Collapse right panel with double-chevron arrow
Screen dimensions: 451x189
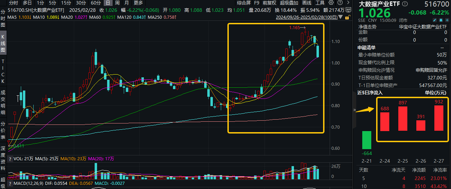point(354,110)
